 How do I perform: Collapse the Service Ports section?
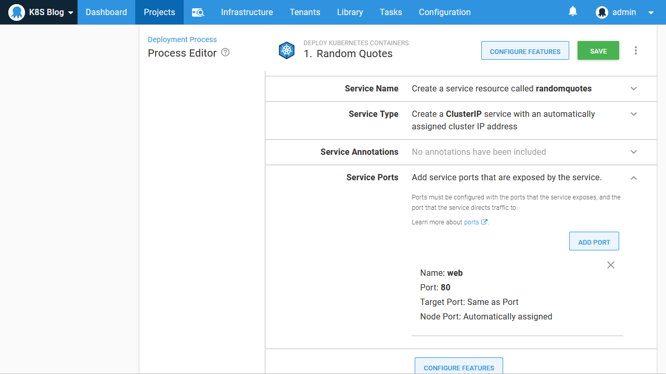pos(634,178)
